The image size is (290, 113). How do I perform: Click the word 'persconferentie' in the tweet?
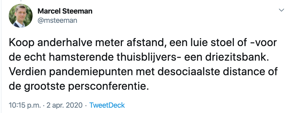tap(109, 86)
